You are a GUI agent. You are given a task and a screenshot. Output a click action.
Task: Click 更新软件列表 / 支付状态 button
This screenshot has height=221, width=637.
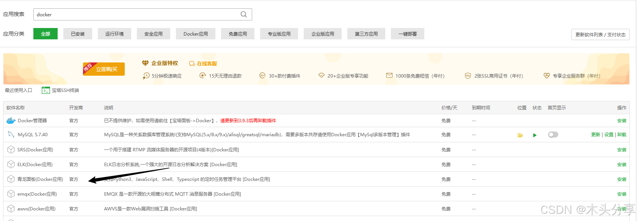point(601,34)
